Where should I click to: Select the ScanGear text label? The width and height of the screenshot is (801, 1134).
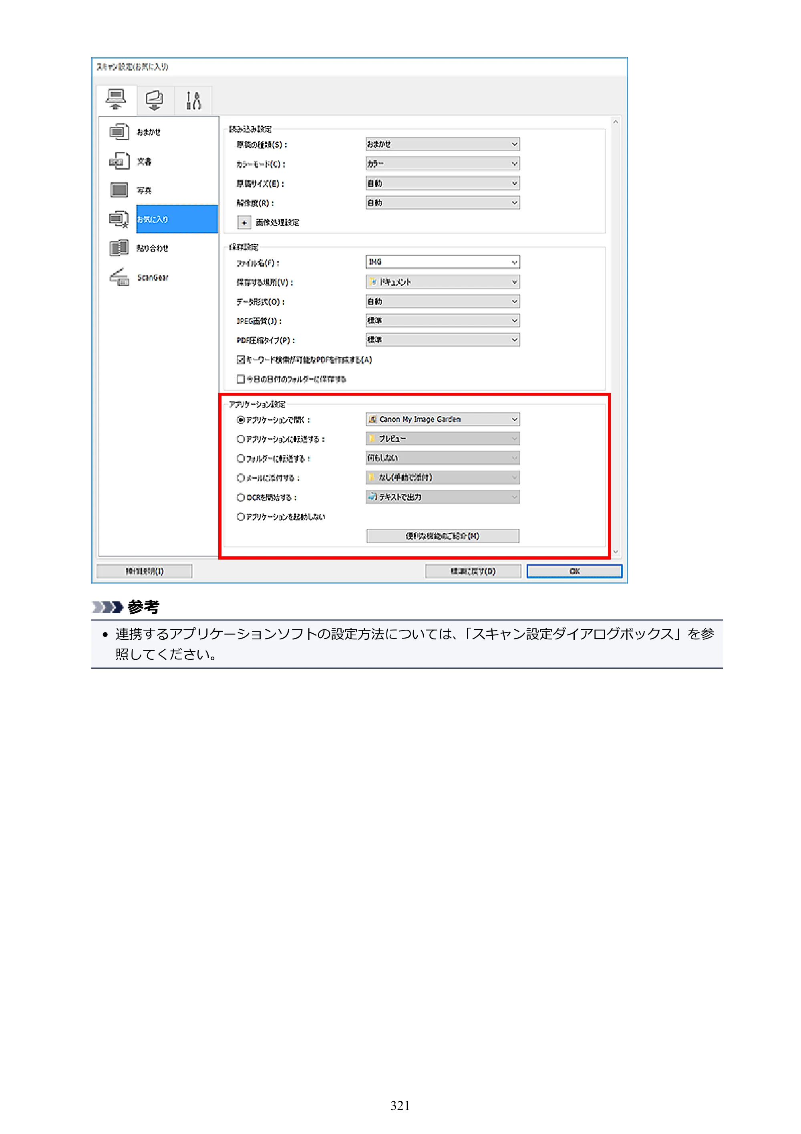pos(153,277)
